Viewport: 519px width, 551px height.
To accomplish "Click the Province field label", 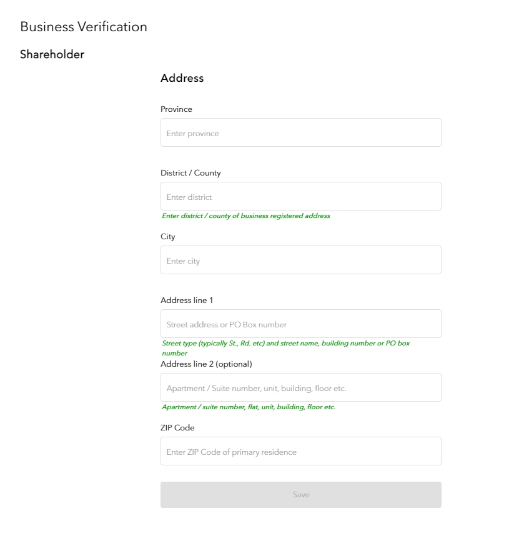I will coord(176,109).
